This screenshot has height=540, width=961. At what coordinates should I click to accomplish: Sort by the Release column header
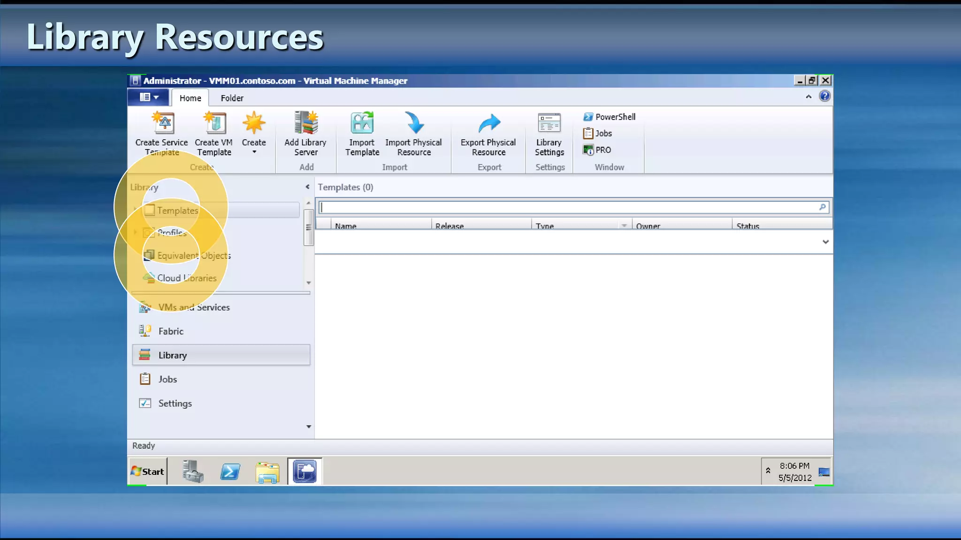click(481, 225)
